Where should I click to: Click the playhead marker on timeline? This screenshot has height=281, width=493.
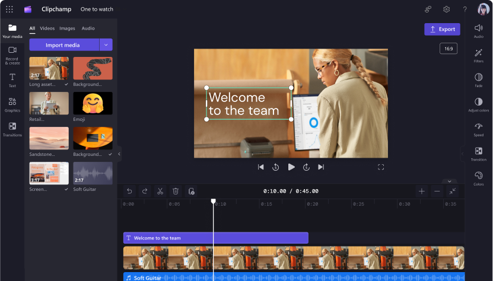[213, 201]
